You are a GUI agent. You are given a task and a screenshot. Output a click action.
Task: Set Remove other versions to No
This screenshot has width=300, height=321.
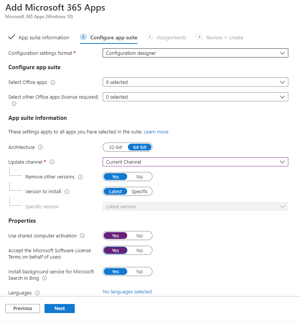[140, 177]
